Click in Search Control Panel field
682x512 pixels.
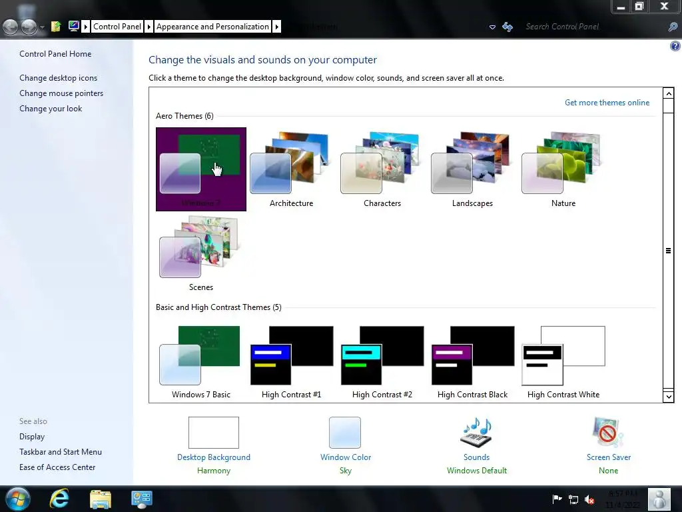pos(595,27)
